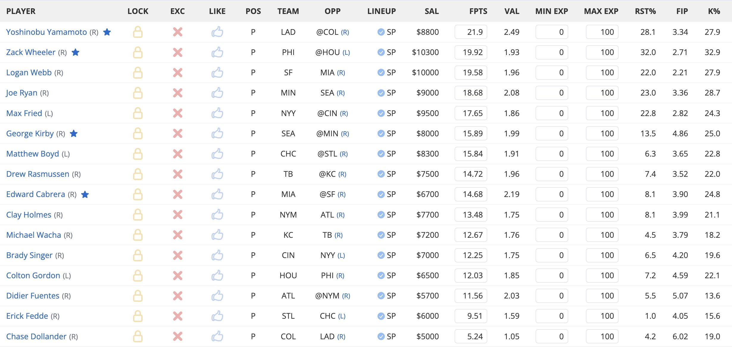Edit Yamamoto's FPTS projection 21.9
This screenshot has height=347, width=732.
471,32
